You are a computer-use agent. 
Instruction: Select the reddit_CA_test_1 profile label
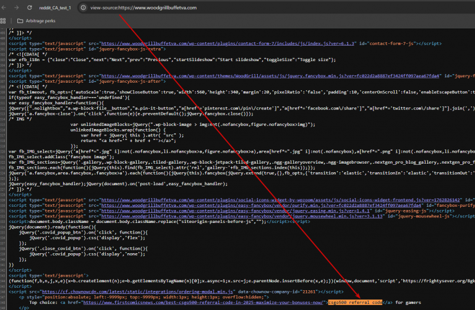pos(55,8)
